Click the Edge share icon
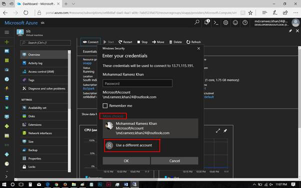This screenshot has height=188, width=301. 285,12
